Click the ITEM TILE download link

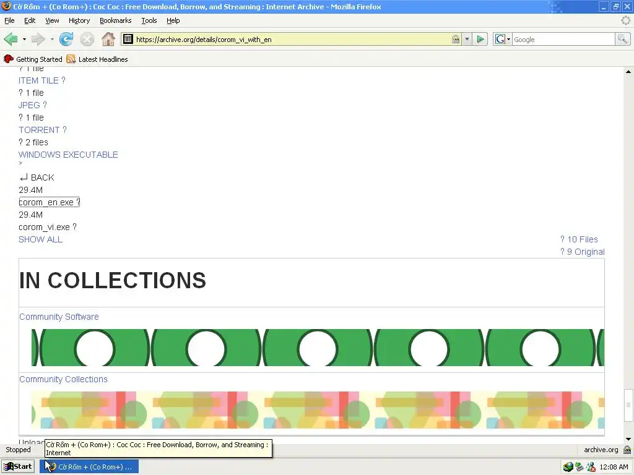[42, 80]
